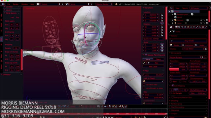Viewport: 211px width, 118px height.
Task: Click the Blender logo icon in header
Action: tap(116, 4)
